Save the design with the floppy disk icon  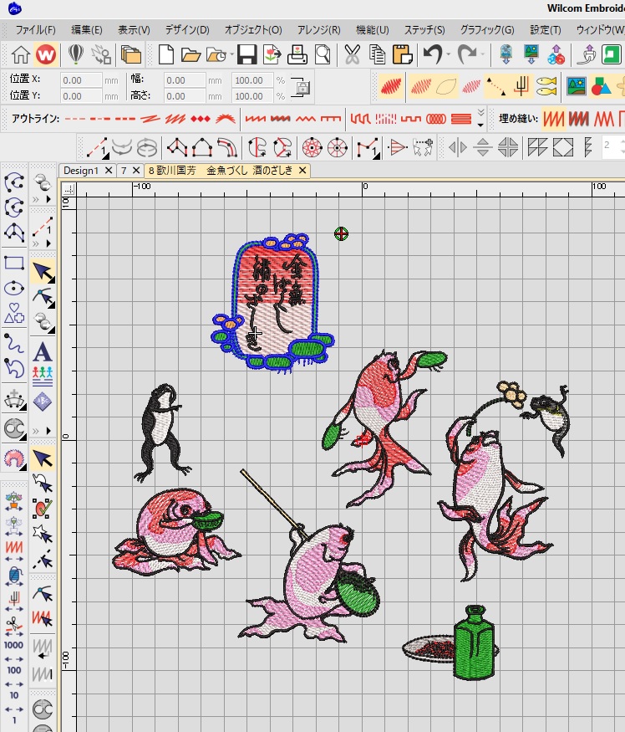246,54
